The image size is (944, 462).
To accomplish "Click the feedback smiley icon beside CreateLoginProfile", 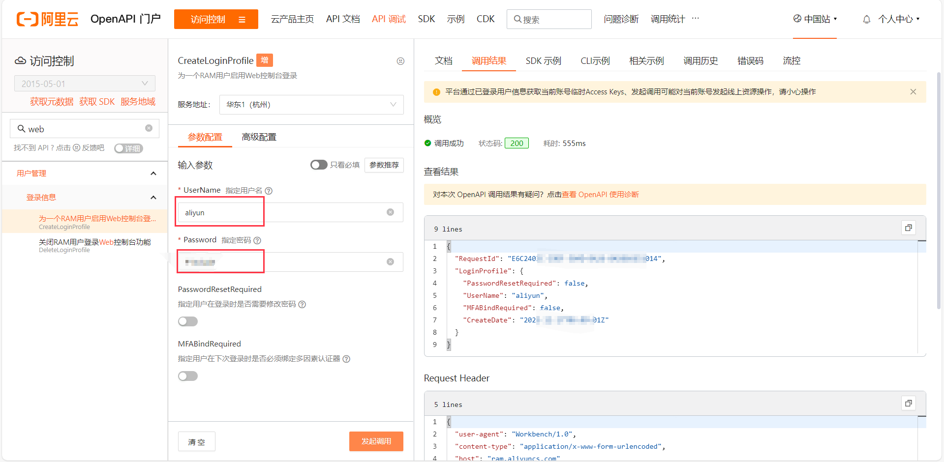I will (x=400, y=61).
